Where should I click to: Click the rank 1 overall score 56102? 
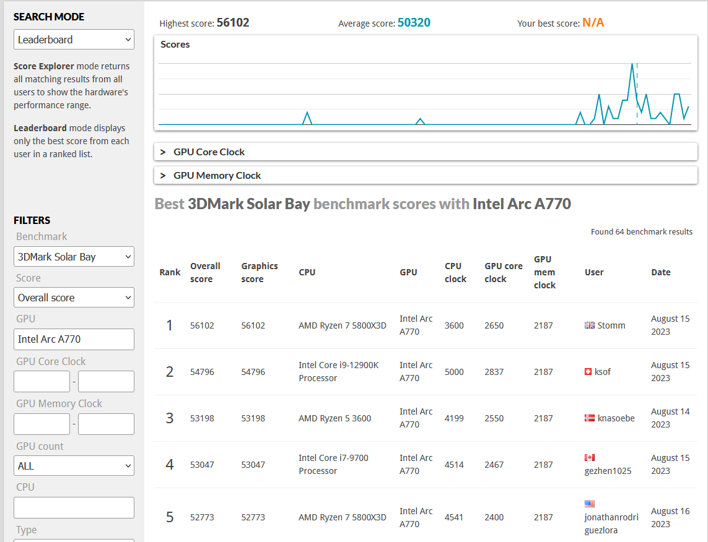coord(202,325)
